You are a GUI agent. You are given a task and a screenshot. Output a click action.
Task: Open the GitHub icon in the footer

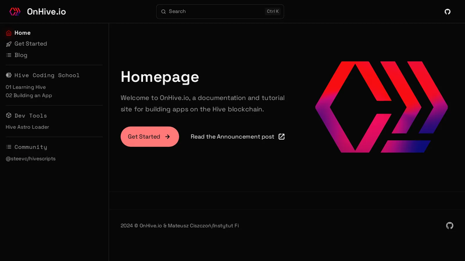449,226
